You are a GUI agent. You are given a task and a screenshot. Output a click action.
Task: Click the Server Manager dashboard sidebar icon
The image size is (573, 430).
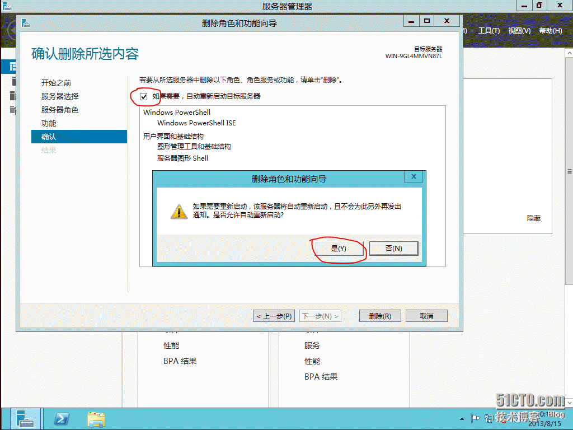point(13,67)
